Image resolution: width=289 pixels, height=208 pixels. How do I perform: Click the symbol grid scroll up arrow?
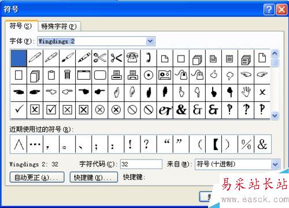click(x=275, y=53)
